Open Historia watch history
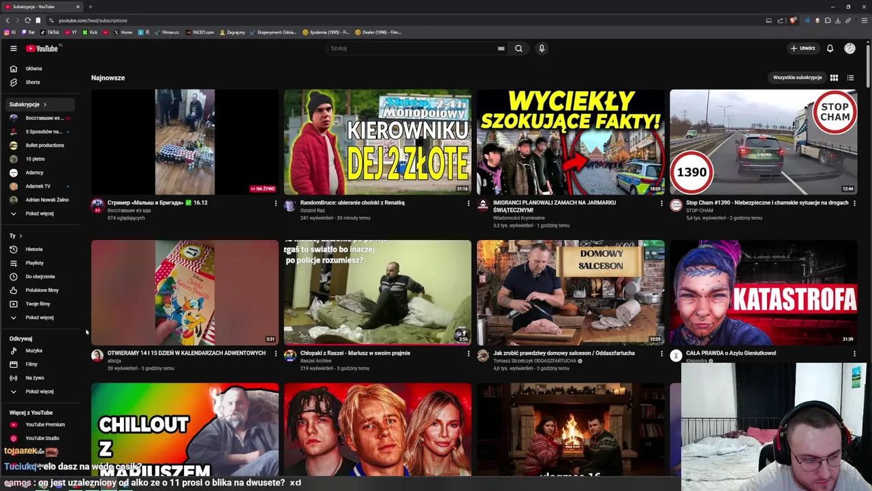872x491 pixels. [x=39, y=249]
